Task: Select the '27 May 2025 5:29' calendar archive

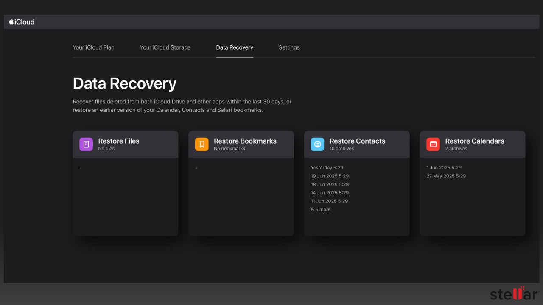Action: pos(446,176)
